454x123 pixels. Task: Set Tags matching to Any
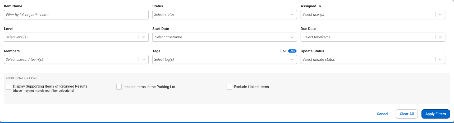[x=292, y=51]
